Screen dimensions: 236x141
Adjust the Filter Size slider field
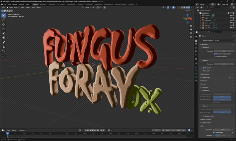tap(222, 130)
